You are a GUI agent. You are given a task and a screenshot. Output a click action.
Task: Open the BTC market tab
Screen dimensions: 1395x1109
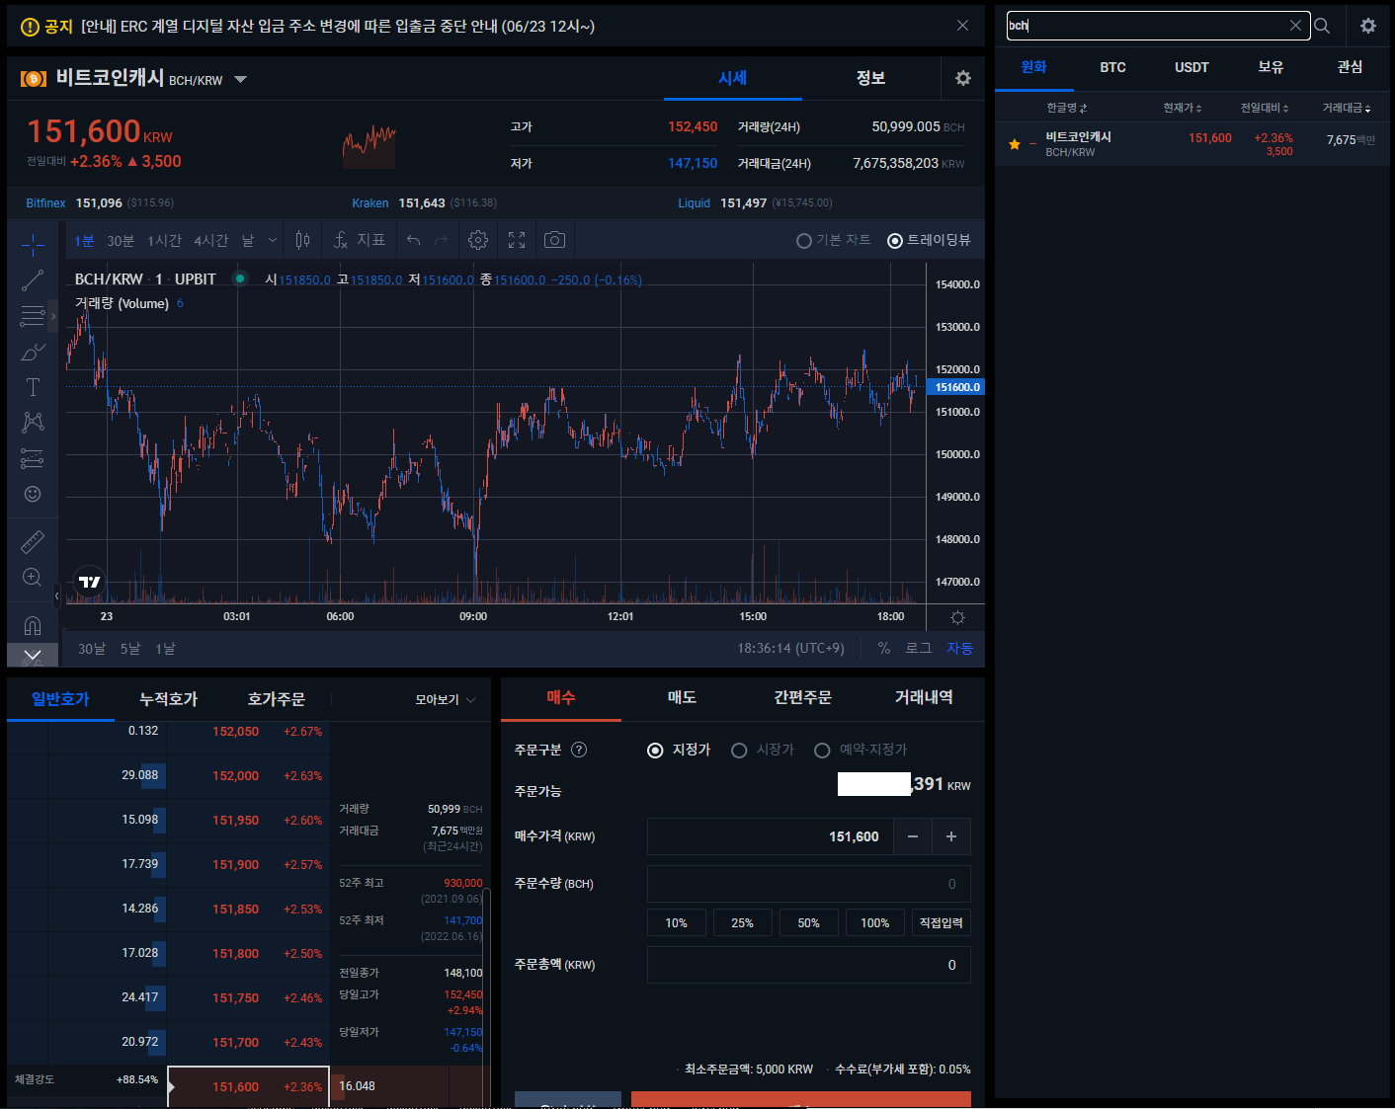[1112, 67]
